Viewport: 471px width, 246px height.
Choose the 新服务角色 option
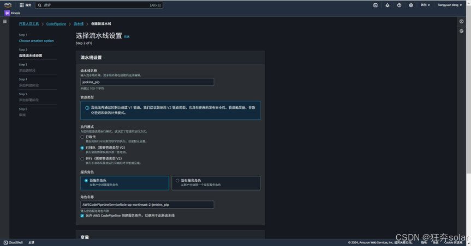tap(124, 183)
